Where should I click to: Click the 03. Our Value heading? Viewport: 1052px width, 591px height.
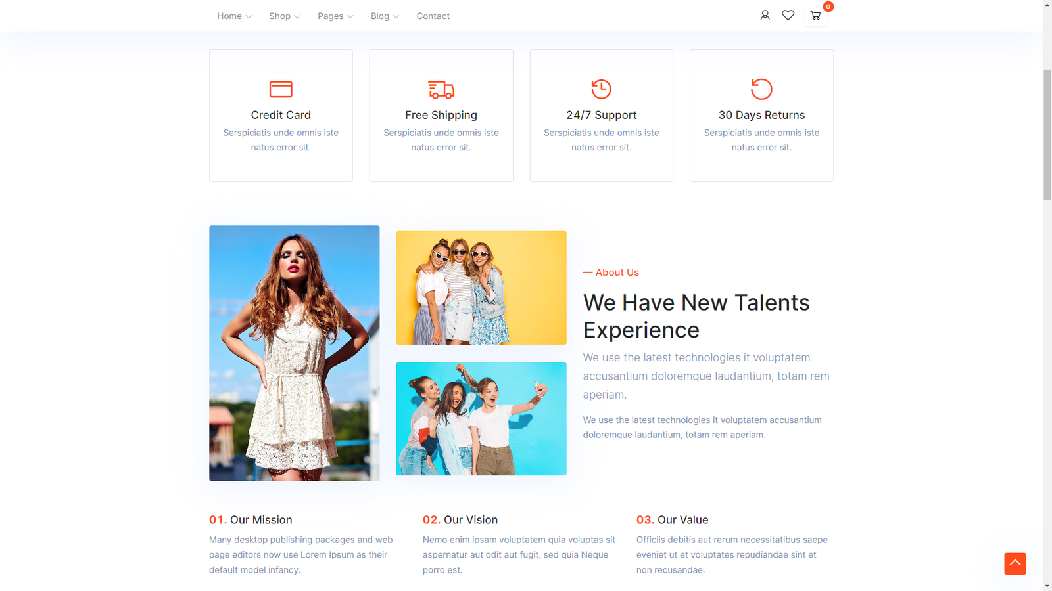pos(672,520)
